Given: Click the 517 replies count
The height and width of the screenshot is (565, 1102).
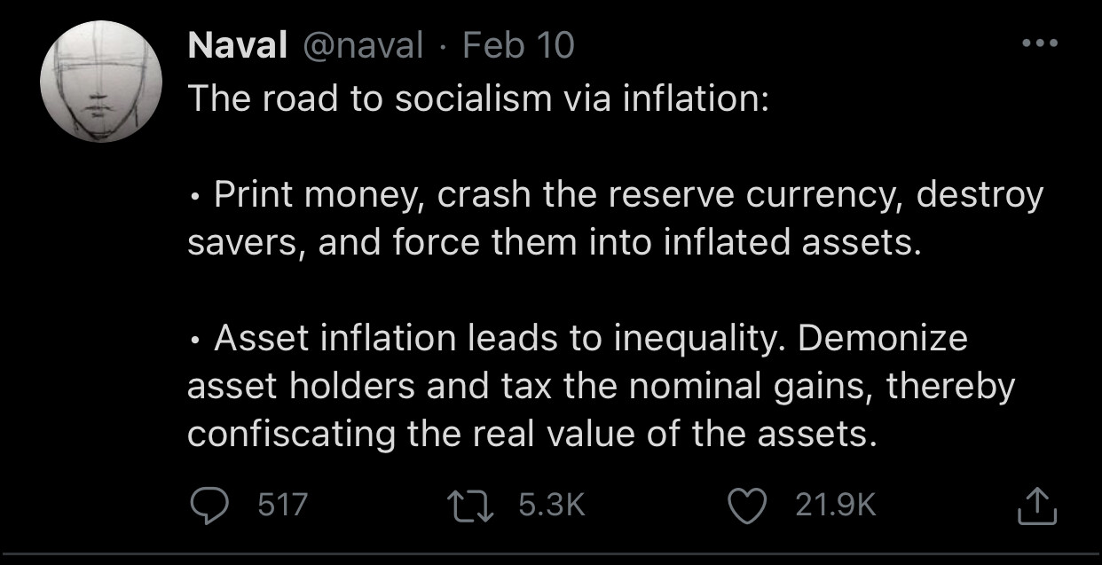Looking at the screenshot, I should [x=282, y=506].
